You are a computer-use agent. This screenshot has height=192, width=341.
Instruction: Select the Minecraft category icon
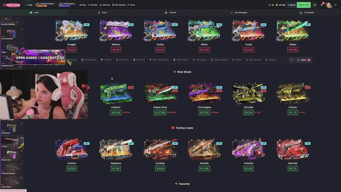click(134, 60)
